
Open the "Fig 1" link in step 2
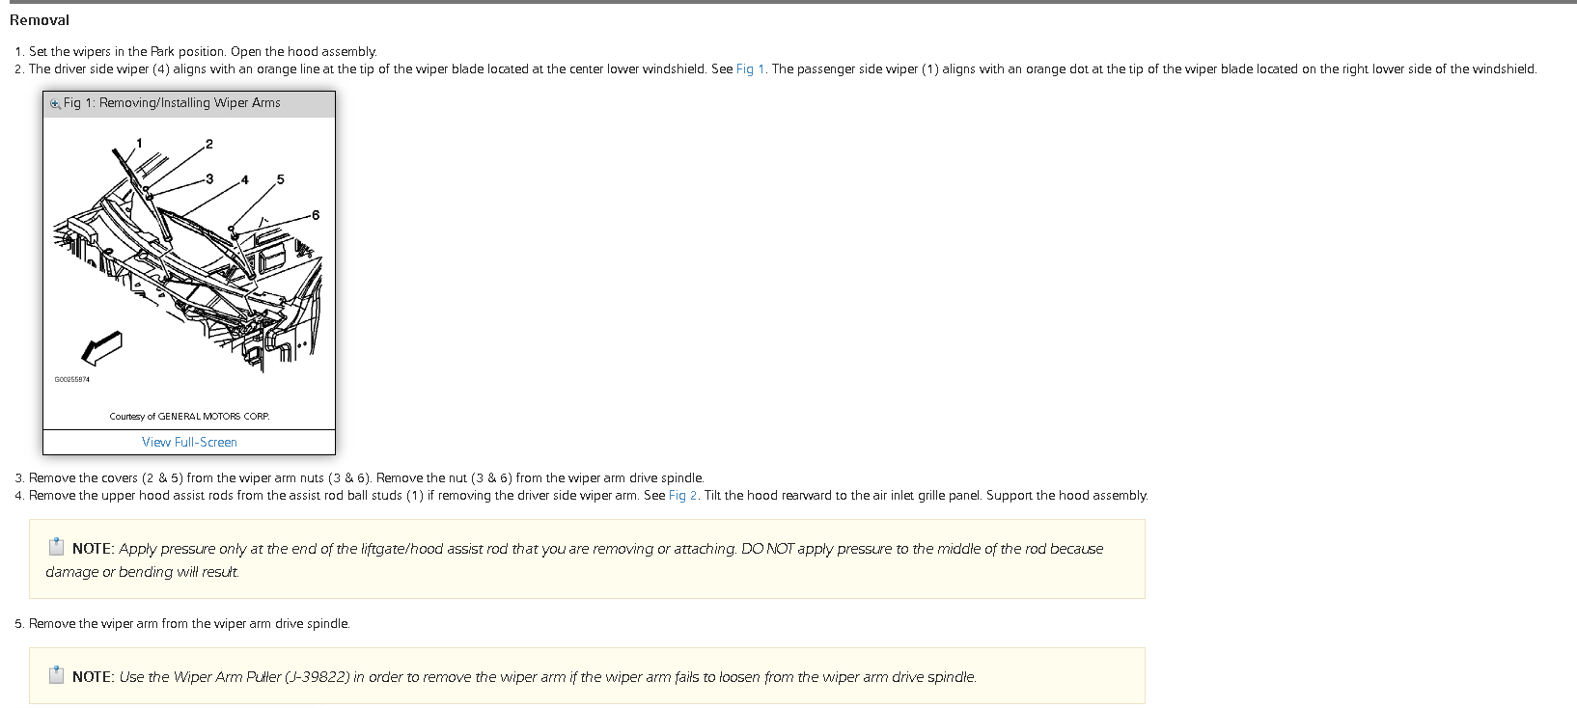[x=750, y=69]
